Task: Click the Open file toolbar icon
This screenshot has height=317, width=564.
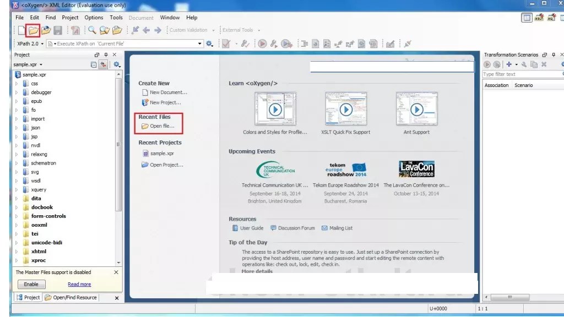Action: coord(33,31)
